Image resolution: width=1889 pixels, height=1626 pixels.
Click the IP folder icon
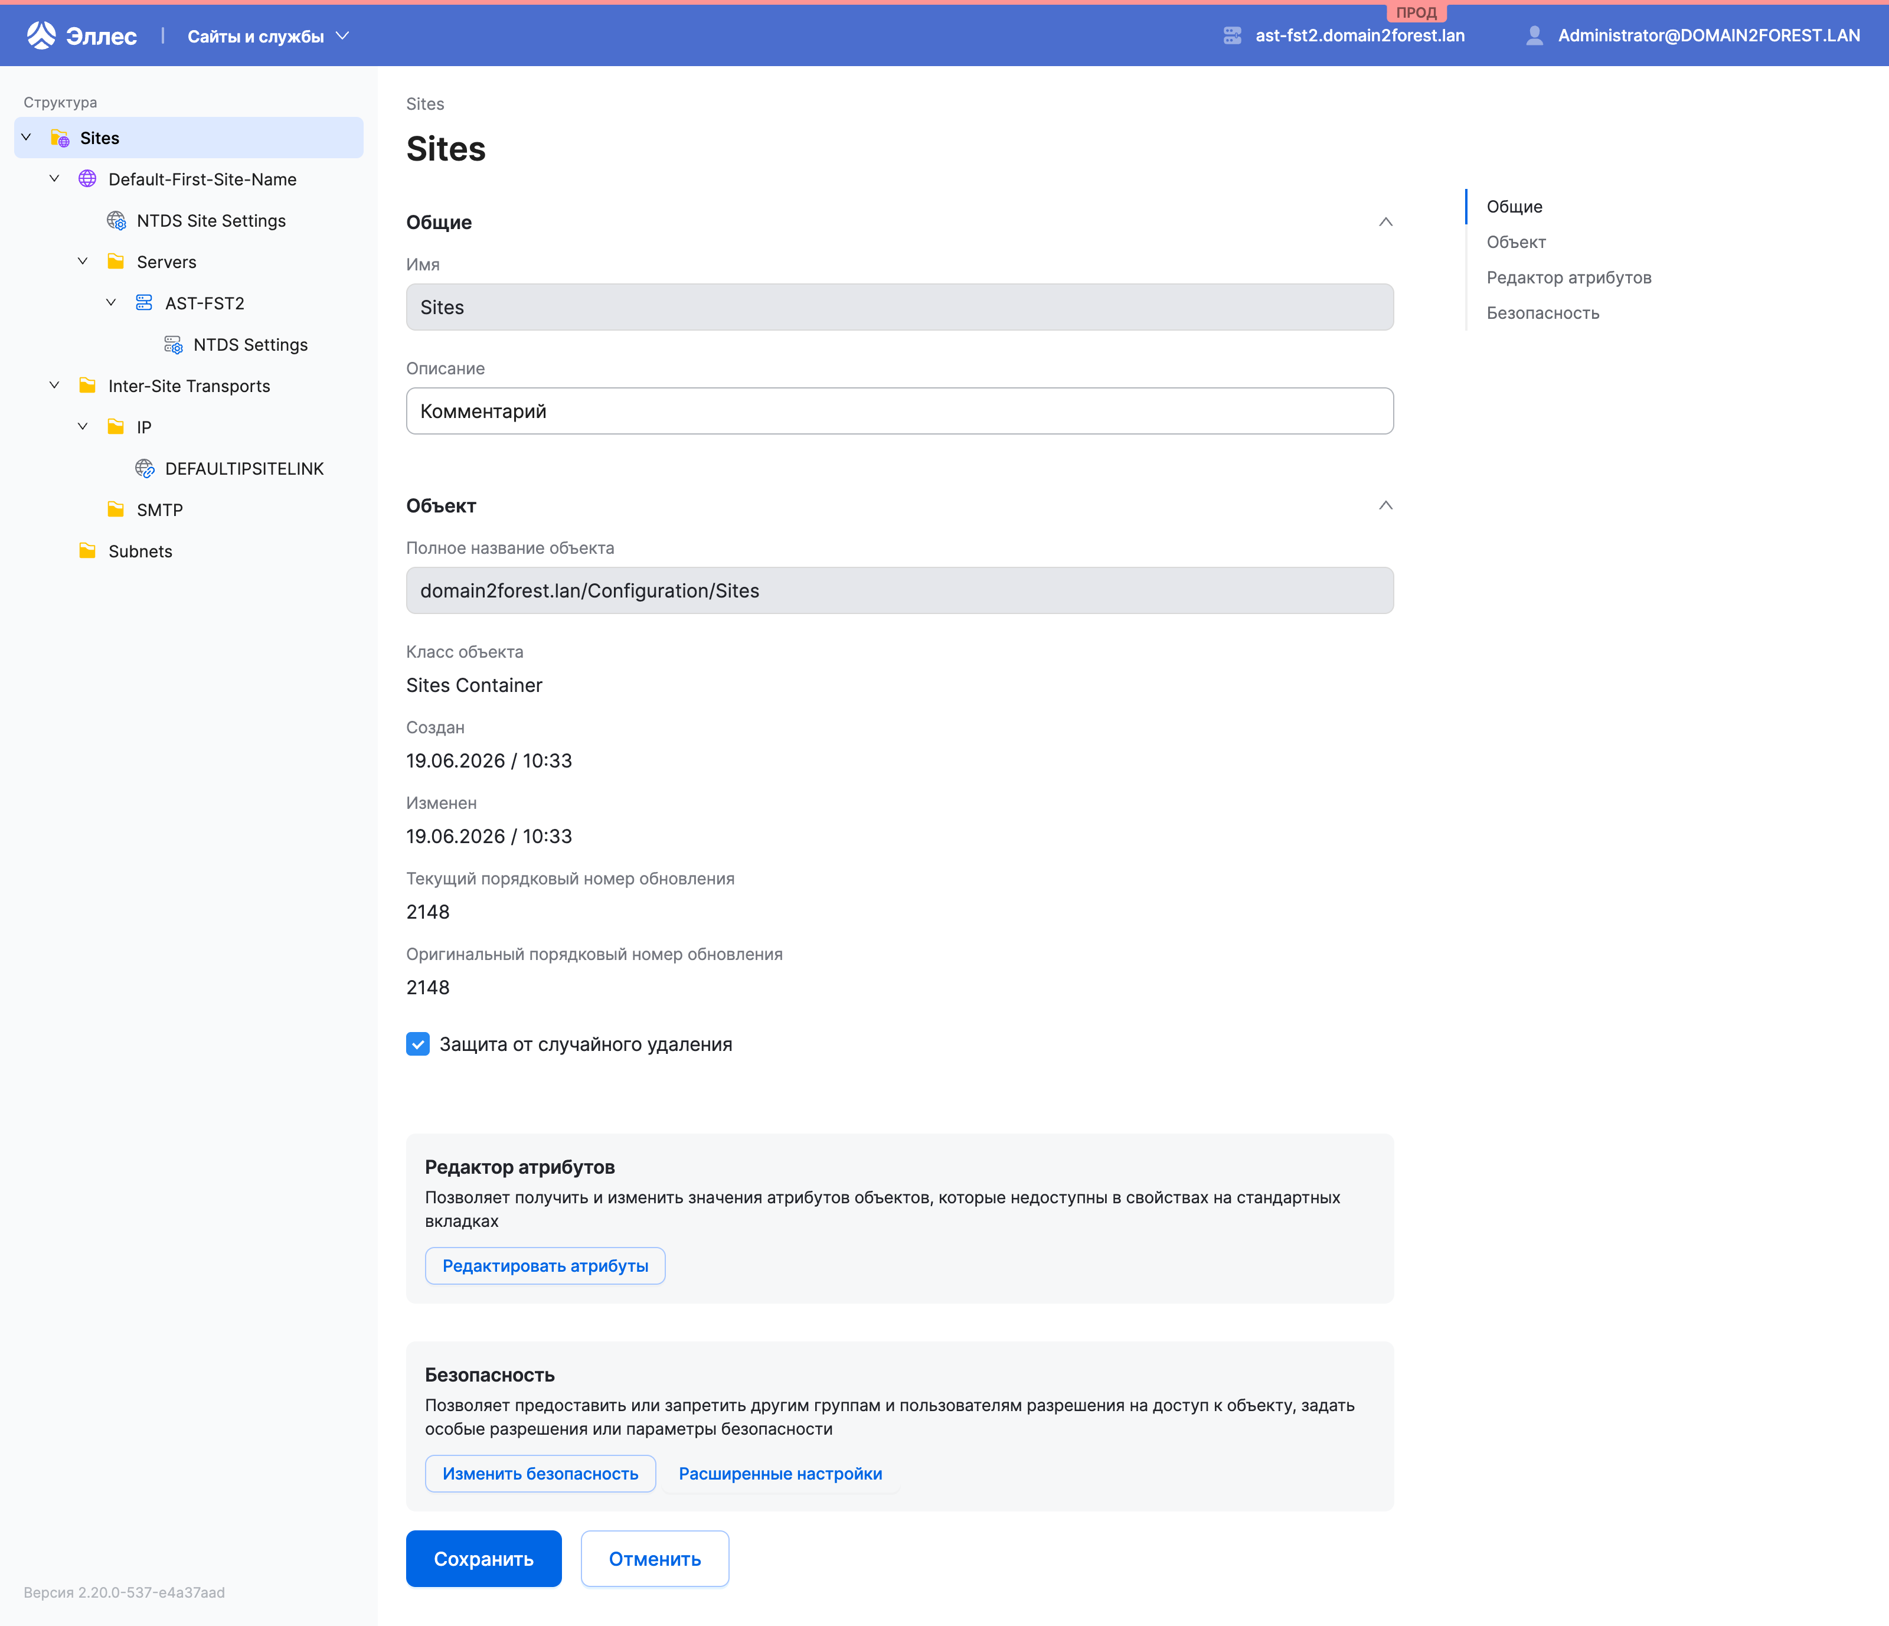(x=116, y=427)
